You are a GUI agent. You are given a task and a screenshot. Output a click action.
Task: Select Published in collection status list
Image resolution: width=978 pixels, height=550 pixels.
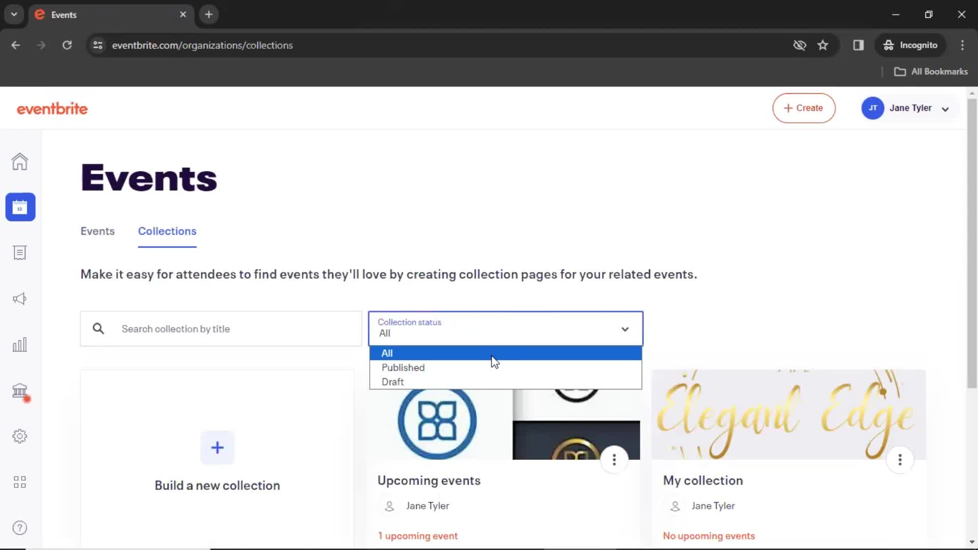506,367
